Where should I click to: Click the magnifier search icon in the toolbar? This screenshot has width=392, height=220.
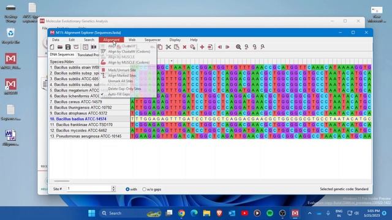pyautogui.click(x=238, y=47)
